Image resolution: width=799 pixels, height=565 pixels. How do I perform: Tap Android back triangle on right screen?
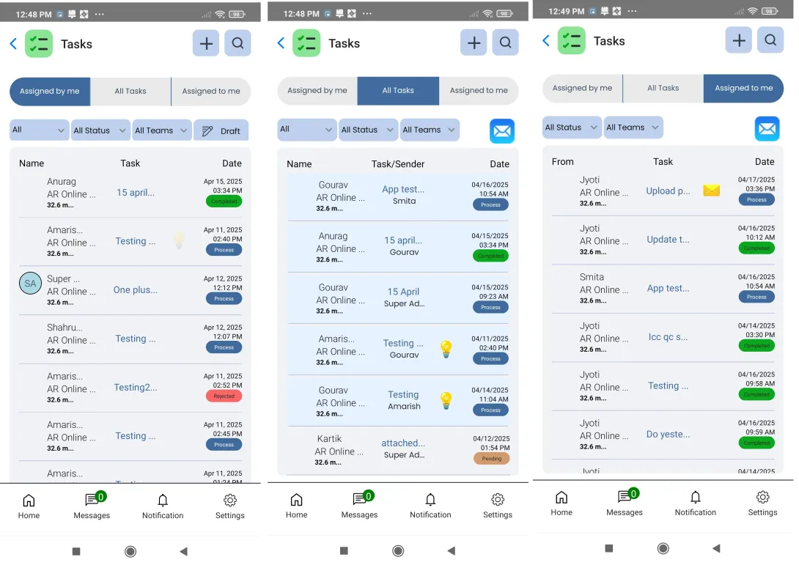tap(716, 549)
